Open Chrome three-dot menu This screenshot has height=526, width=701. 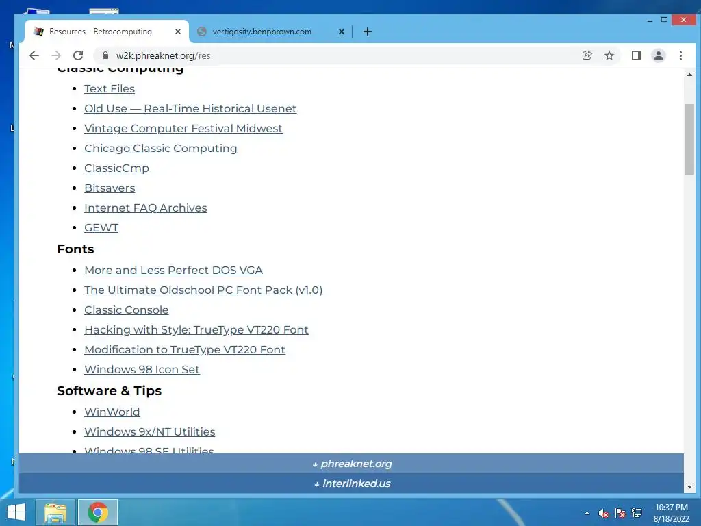(680, 55)
